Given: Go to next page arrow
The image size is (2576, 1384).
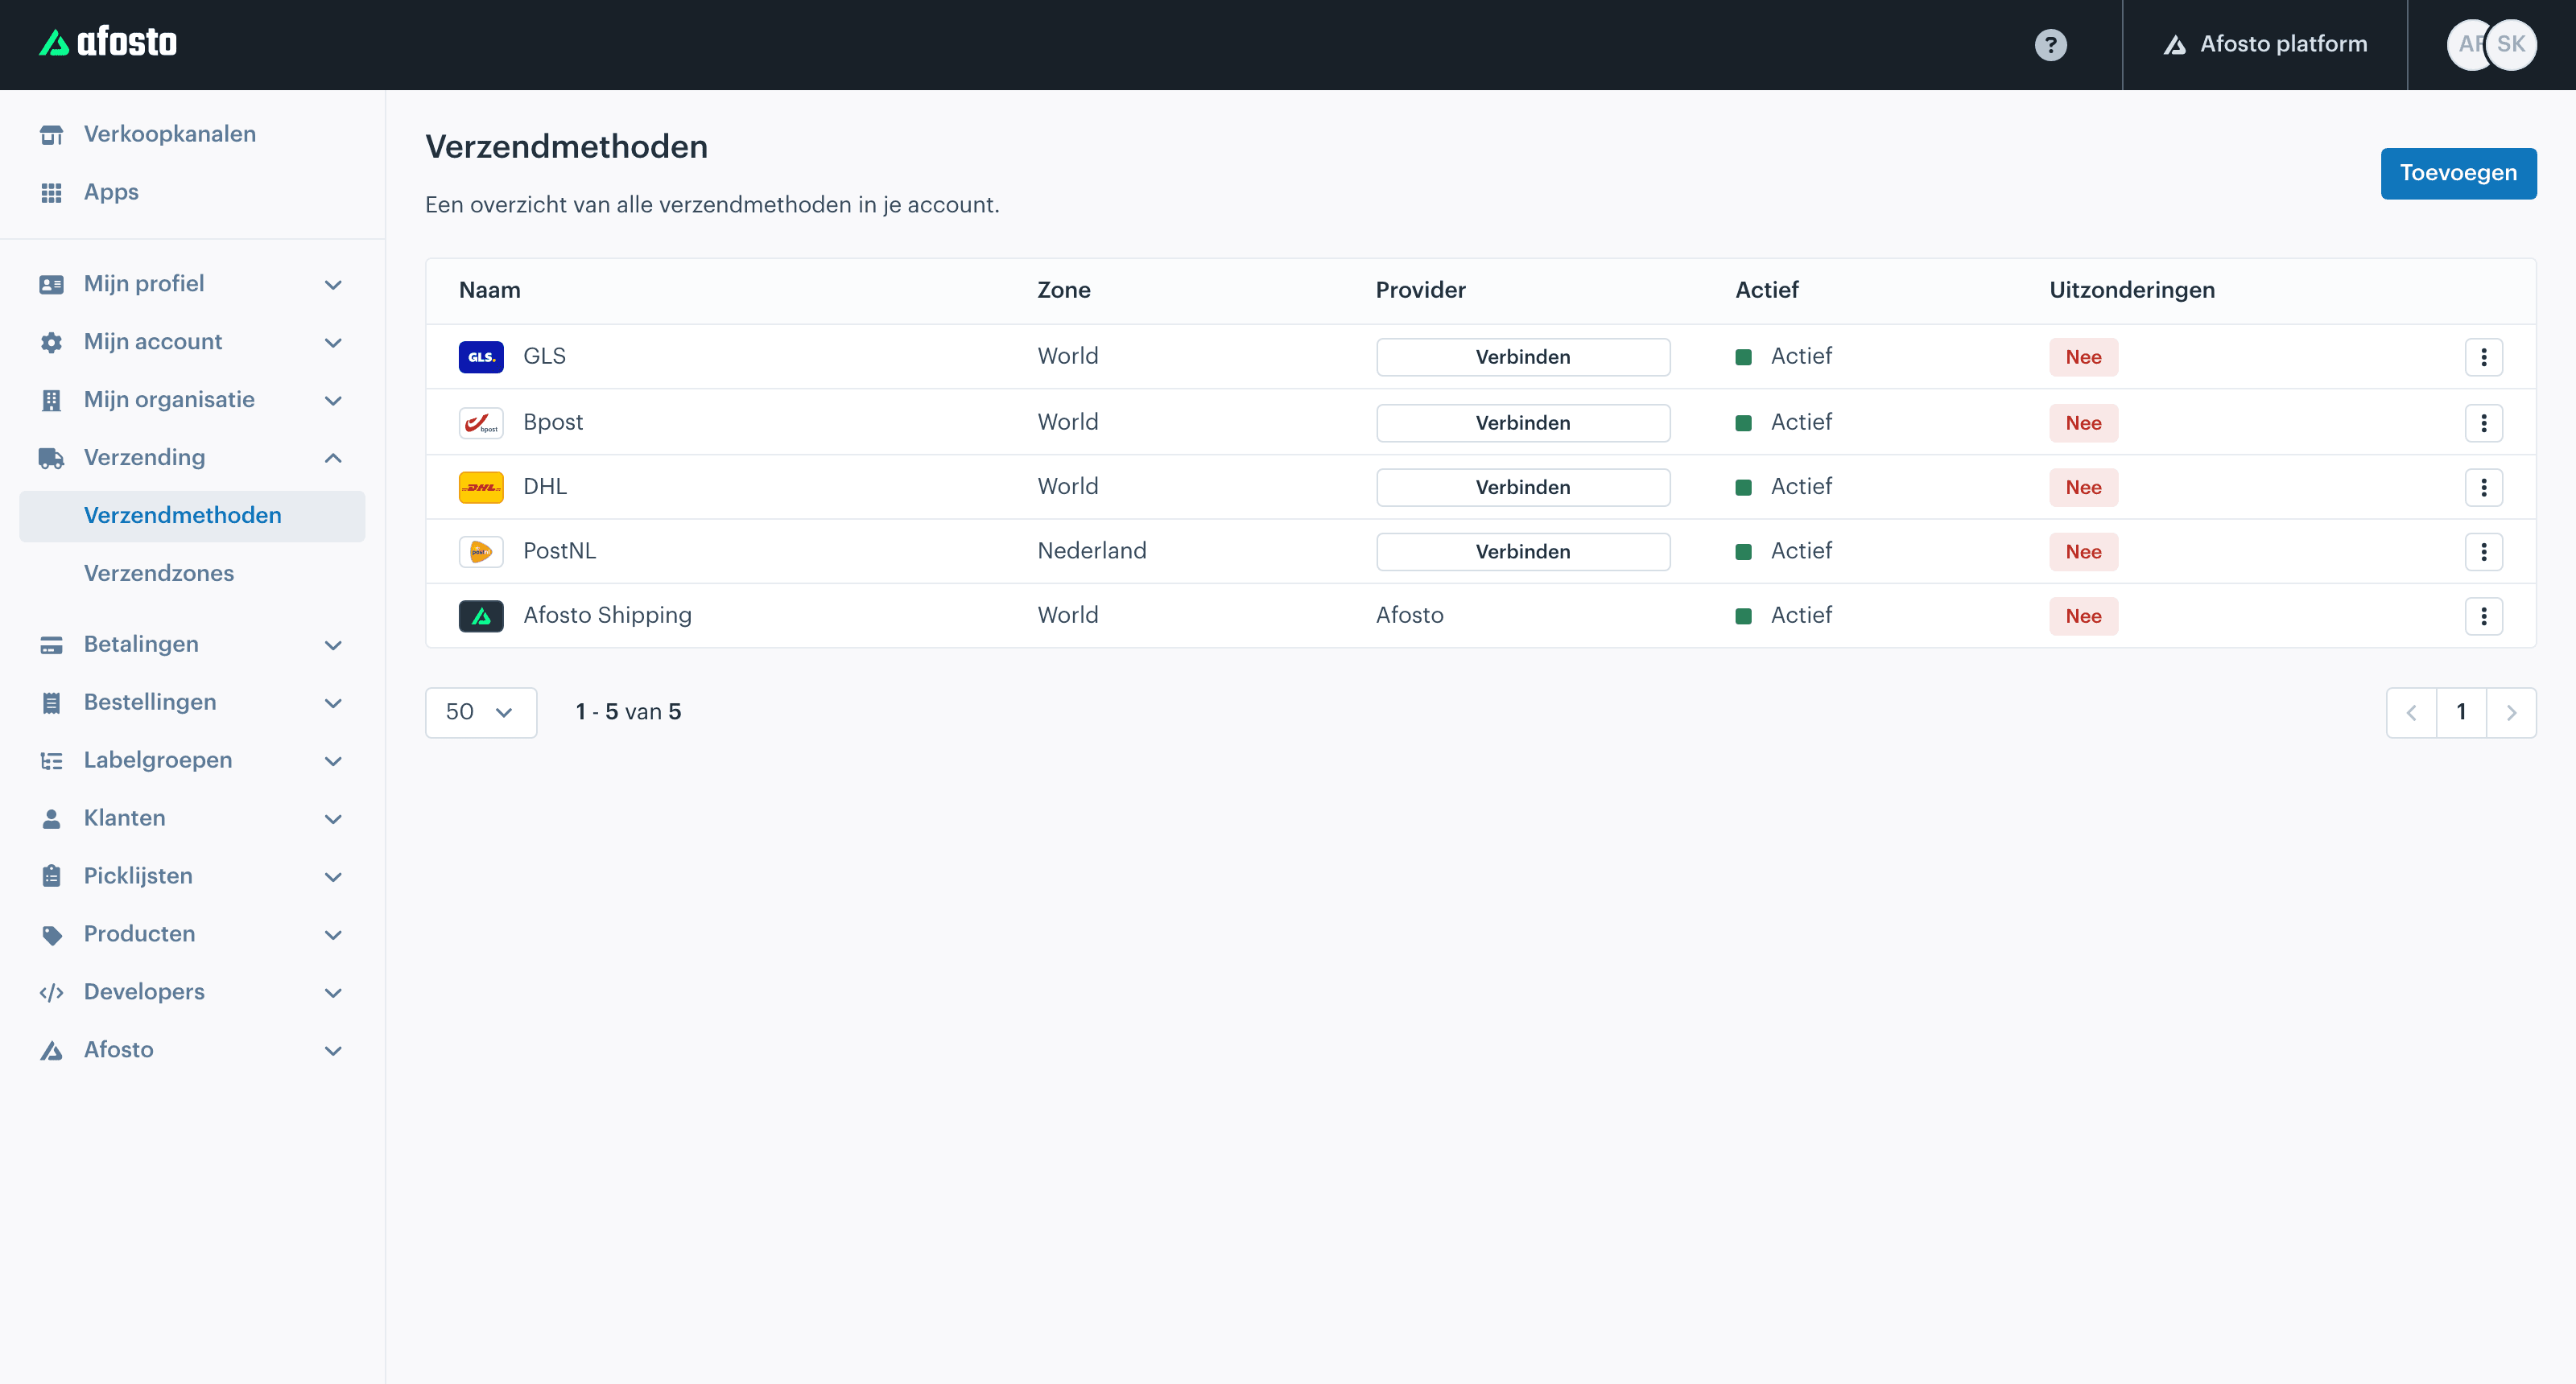Looking at the screenshot, I should pos(2511,712).
